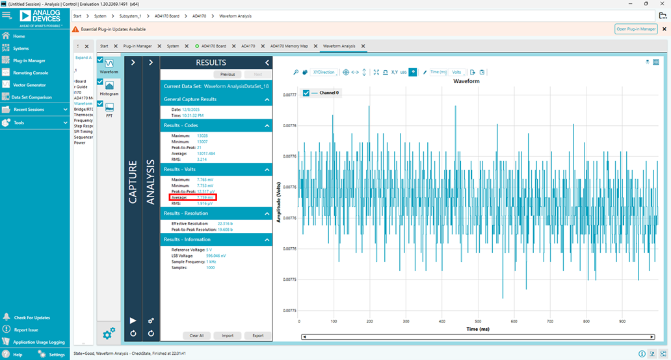This screenshot has width=671, height=360.
Task: Toggle Channel 0 visibility checkbox
Action: [306, 93]
